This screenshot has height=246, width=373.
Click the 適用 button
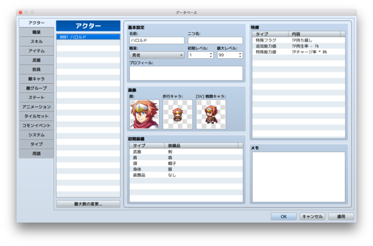click(341, 216)
